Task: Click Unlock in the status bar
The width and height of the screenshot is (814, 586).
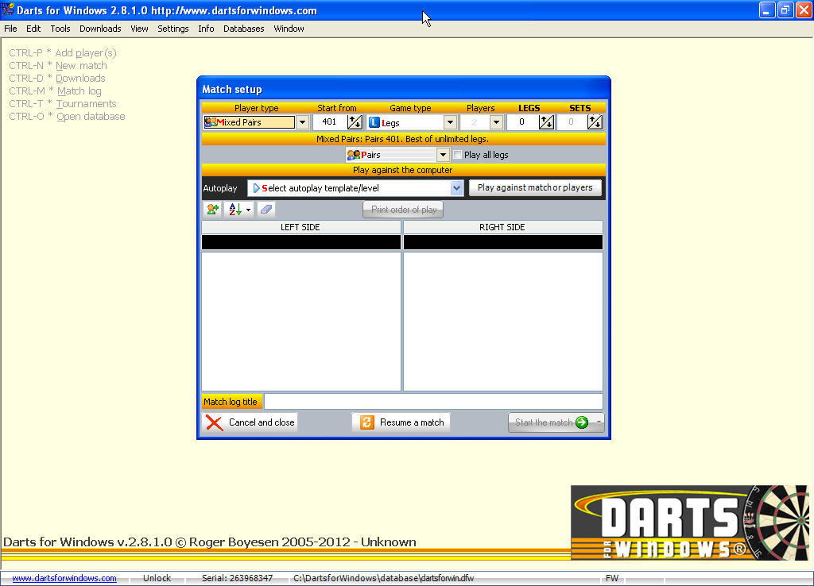Action: tap(157, 578)
